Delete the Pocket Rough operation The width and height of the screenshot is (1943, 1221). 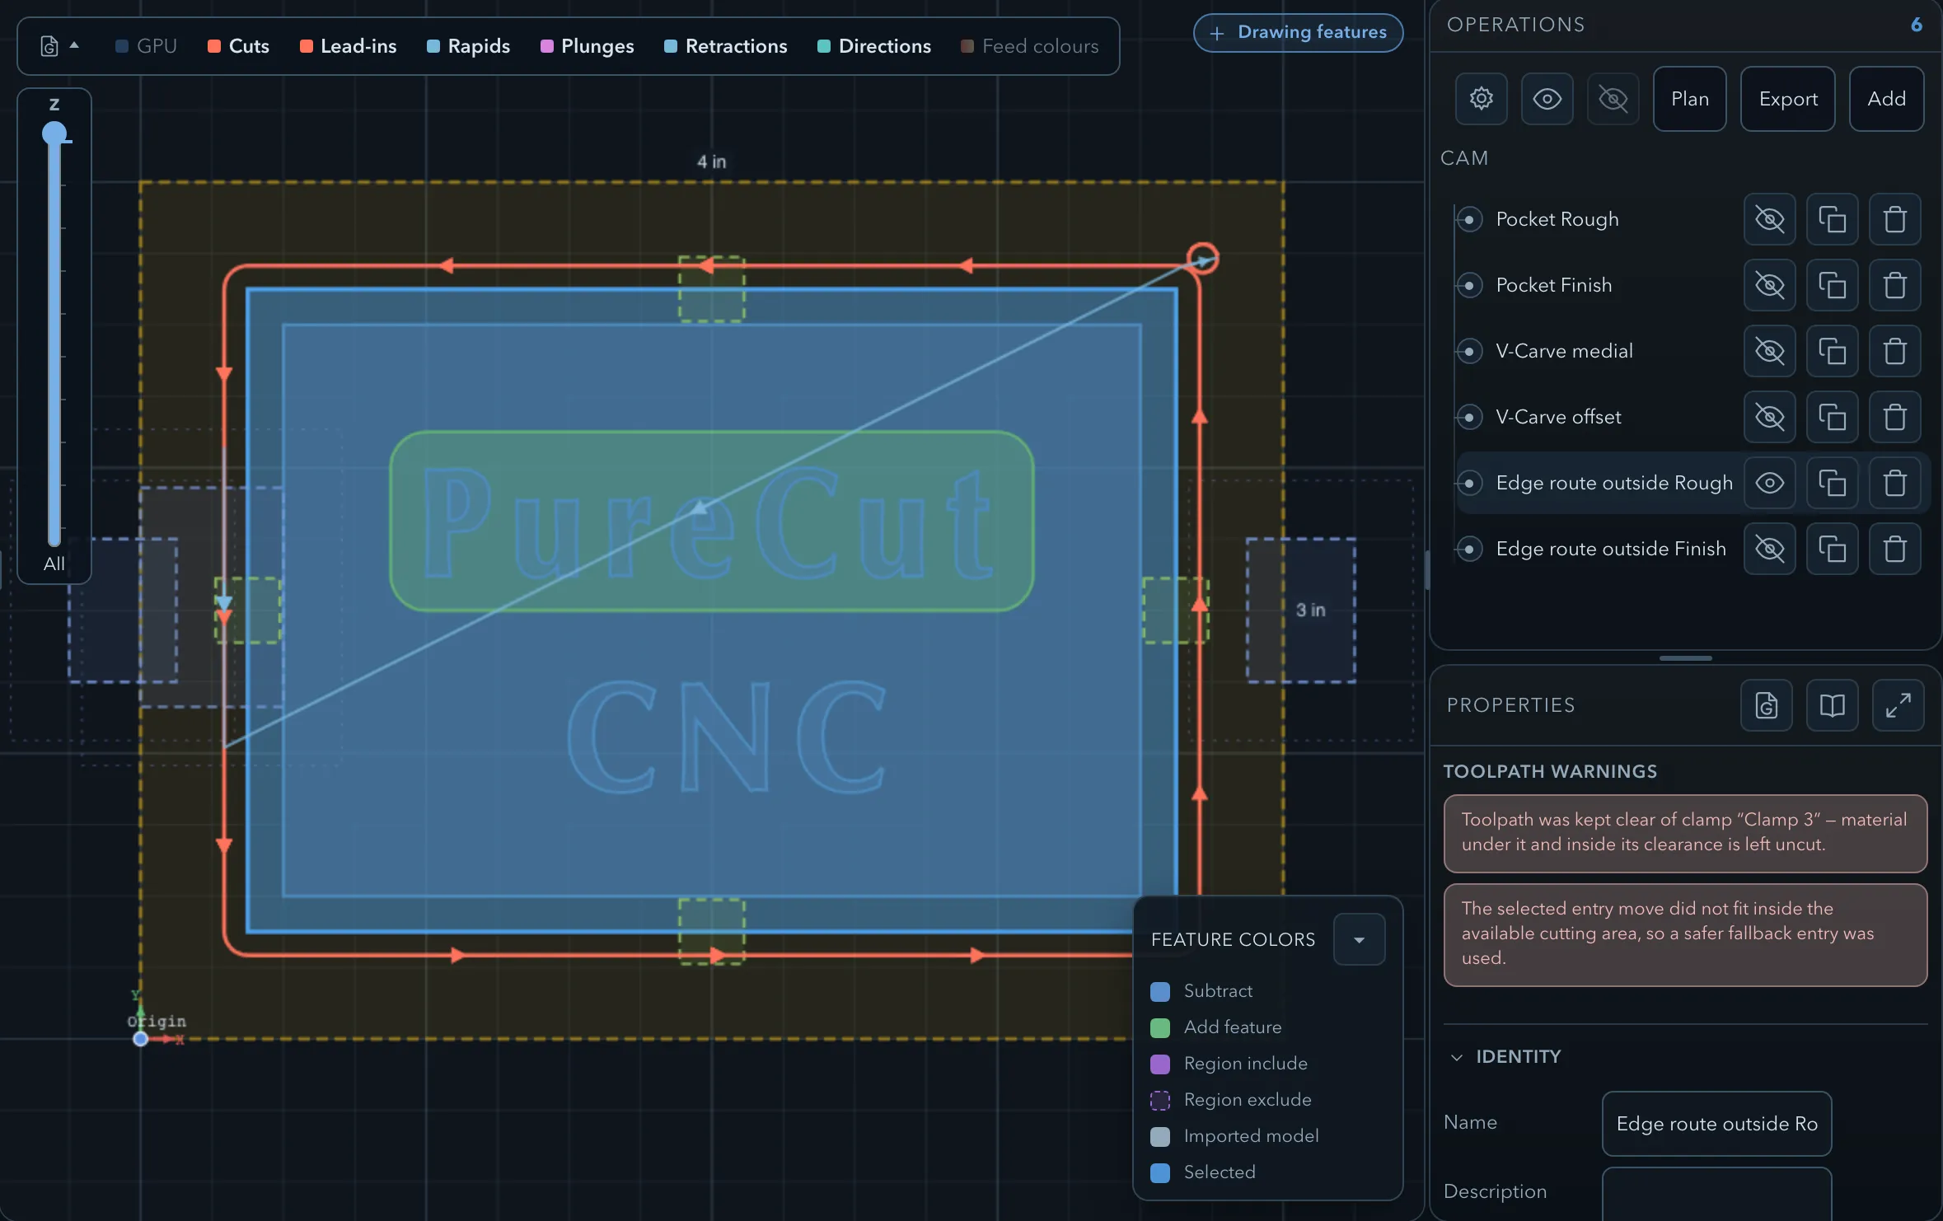click(x=1894, y=219)
